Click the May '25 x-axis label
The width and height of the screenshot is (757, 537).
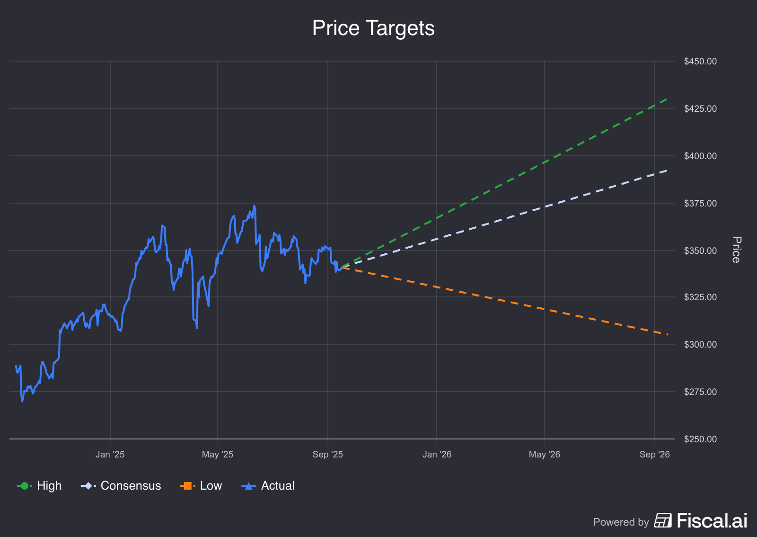pos(217,455)
